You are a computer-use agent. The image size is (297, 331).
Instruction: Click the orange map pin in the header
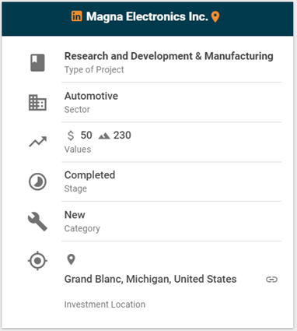(x=215, y=17)
